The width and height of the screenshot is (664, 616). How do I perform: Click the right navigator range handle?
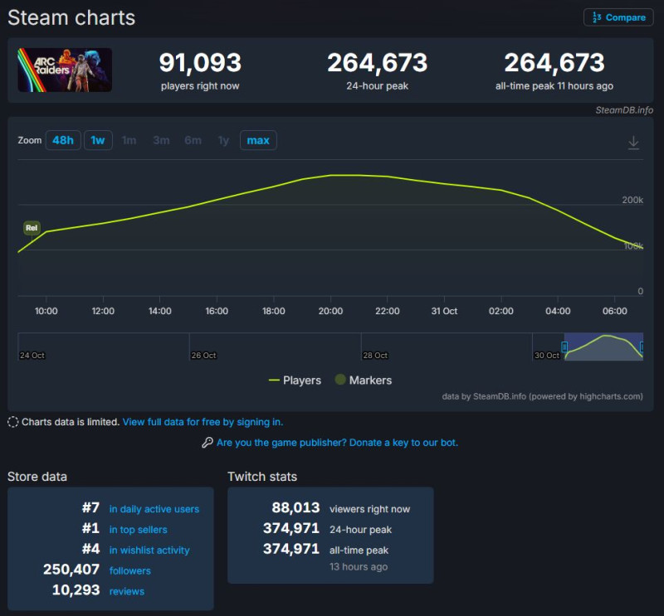click(642, 347)
